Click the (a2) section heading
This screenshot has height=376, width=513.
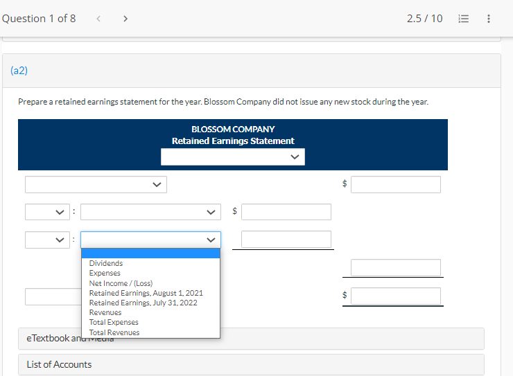click(19, 71)
